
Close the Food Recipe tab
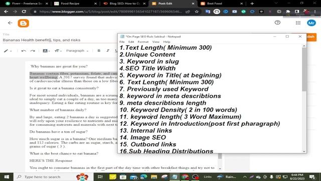click(x=95, y=4)
